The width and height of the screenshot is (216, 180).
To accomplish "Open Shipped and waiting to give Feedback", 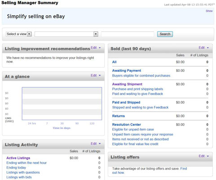I will pyautogui.click(x=140, y=108).
